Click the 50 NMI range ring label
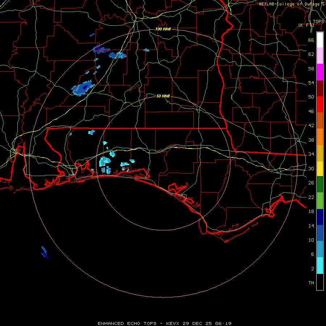Screen dimensions: 326x326 click(x=163, y=96)
